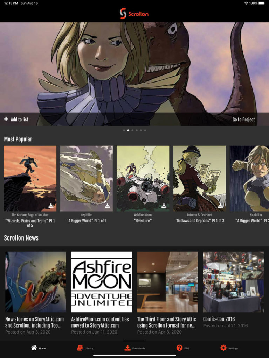Image resolution: width=269 pixels, height=358 pixels.
Task: Read "New stories on StoryAttic.com" headline
Action: click(x=35, y=322)
